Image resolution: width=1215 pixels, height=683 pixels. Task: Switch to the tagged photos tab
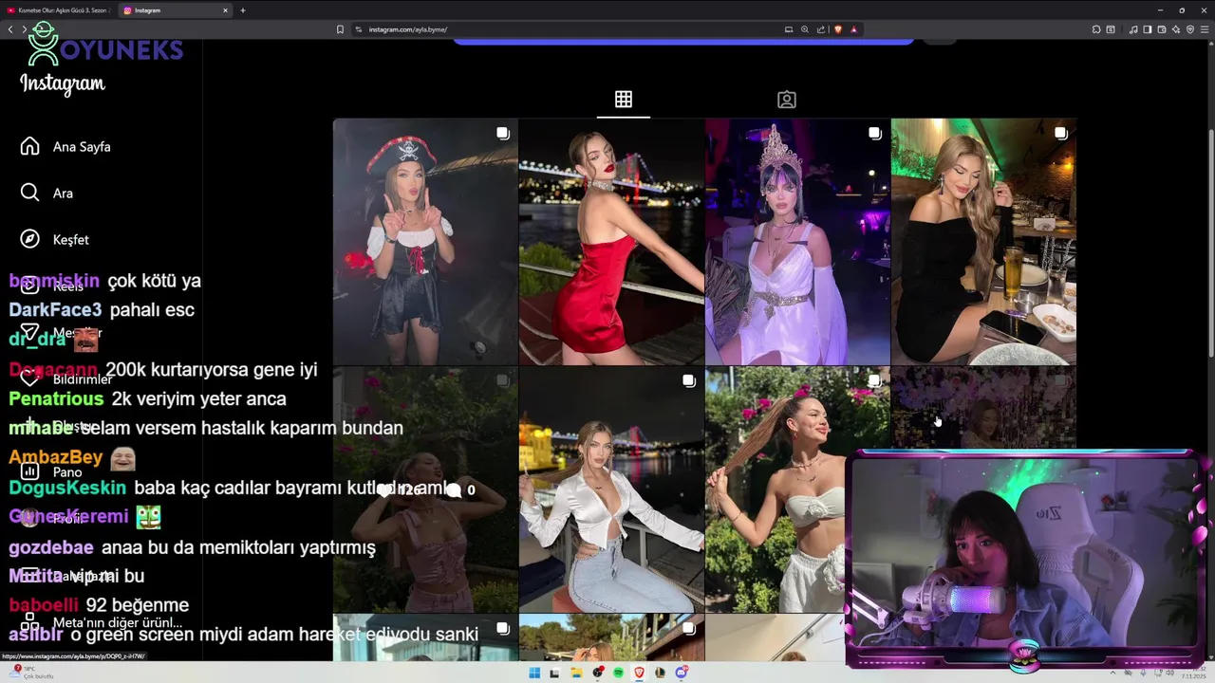tap(787, 100)
